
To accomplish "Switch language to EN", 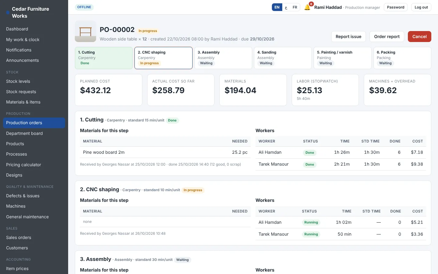I will 277,7.
